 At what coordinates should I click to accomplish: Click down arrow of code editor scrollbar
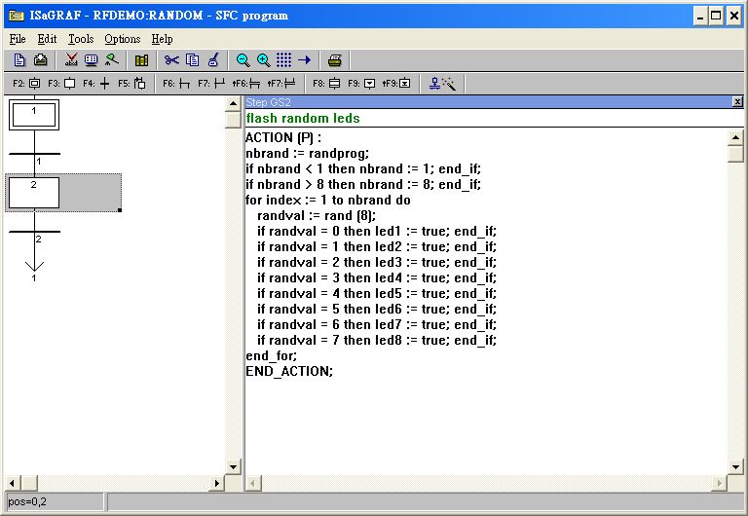pos(736,467)
